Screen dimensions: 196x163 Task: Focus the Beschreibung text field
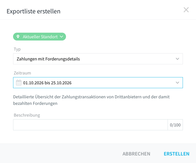(90, 125)
